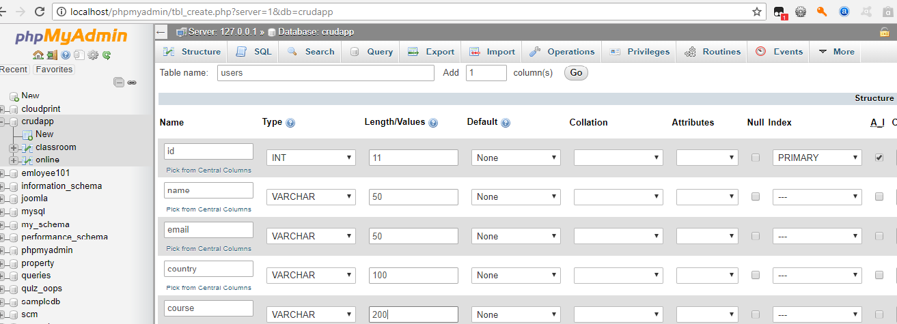The height and width of the screenshot is (324, 897).
Task: Open the Type dropdown for id column
Action: pyautogui.click(x=311, y=158)
